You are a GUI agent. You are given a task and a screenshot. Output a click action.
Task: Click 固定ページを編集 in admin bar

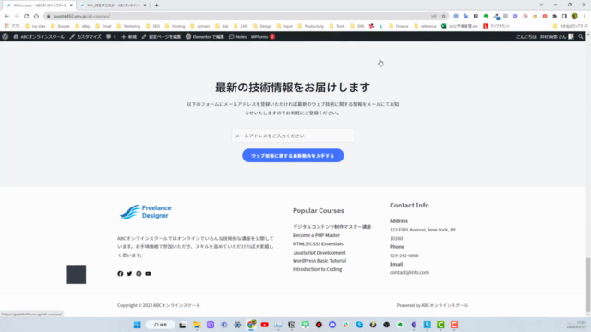click(161, 37)
